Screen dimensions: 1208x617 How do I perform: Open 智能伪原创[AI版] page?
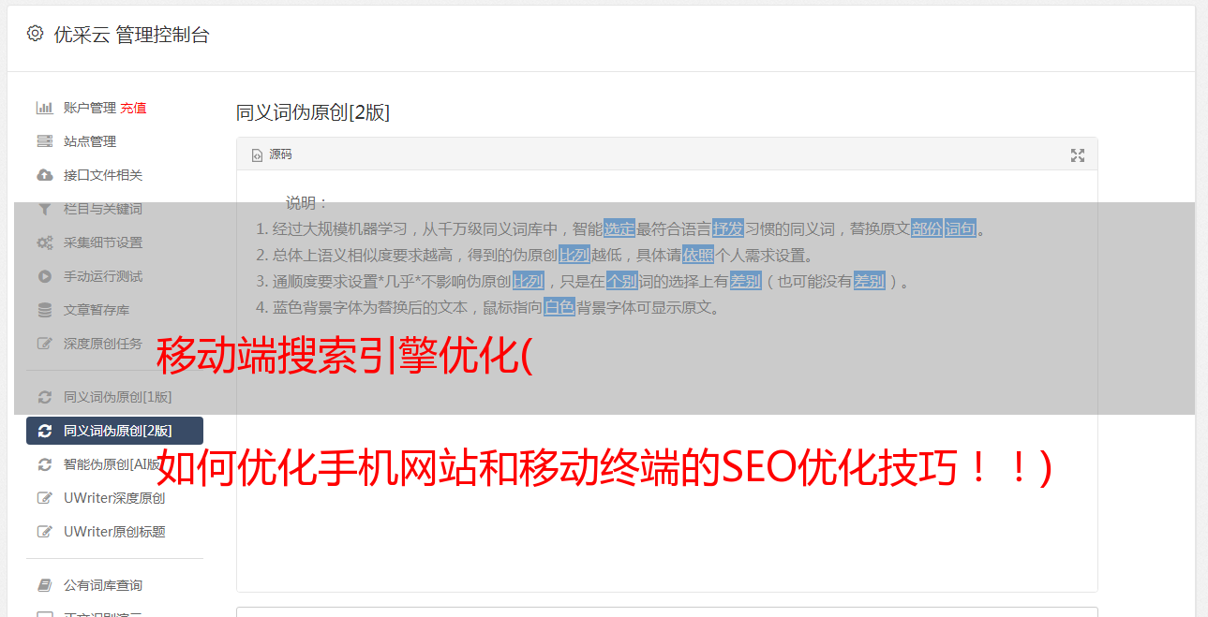point(114,464)
